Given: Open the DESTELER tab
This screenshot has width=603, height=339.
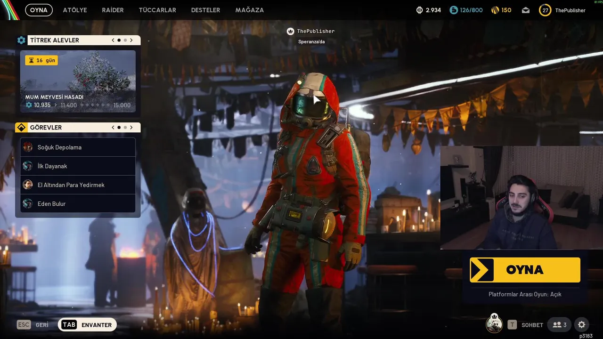Looking at the screenshot, I should pos(205,10).
